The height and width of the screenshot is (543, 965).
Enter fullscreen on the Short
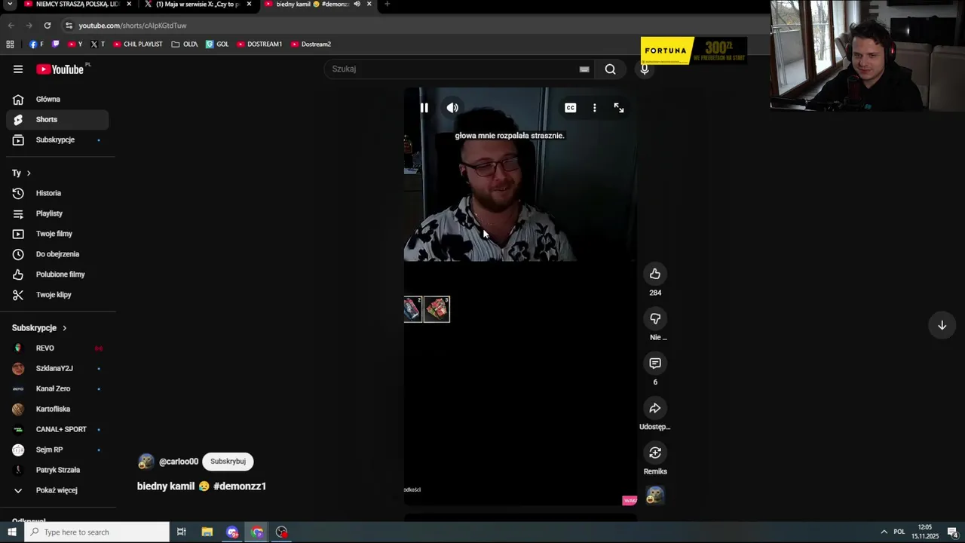[619, 108]
